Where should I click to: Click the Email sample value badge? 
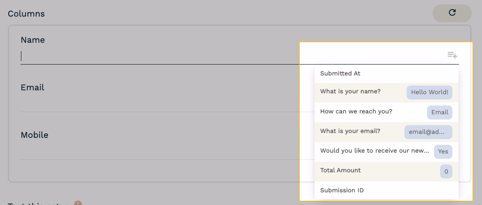pyautogui.click(x=439, y=113)
